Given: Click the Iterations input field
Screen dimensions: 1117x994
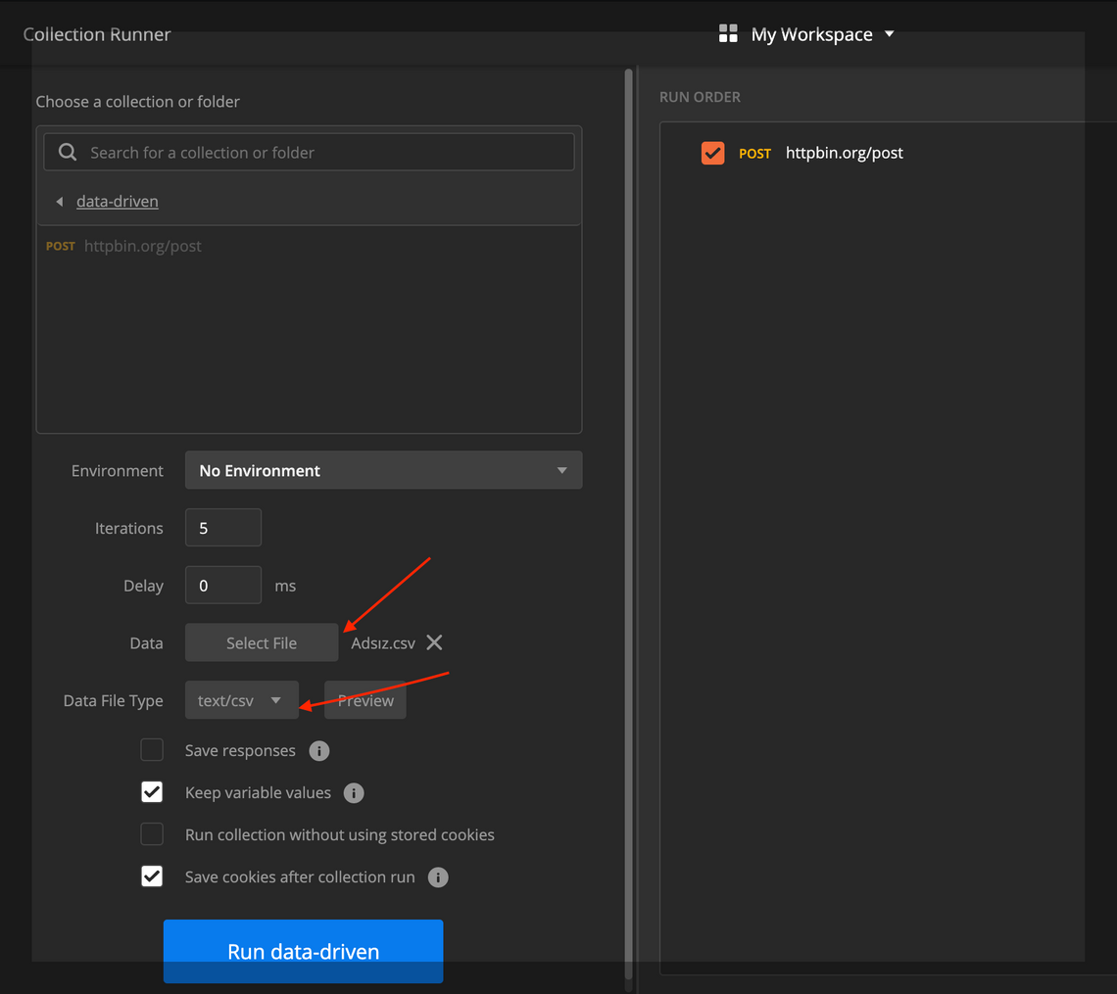Looking at the screenshot, I should (x=223, y=528).
